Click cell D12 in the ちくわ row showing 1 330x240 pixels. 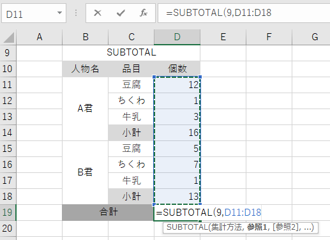click(177, 101)
